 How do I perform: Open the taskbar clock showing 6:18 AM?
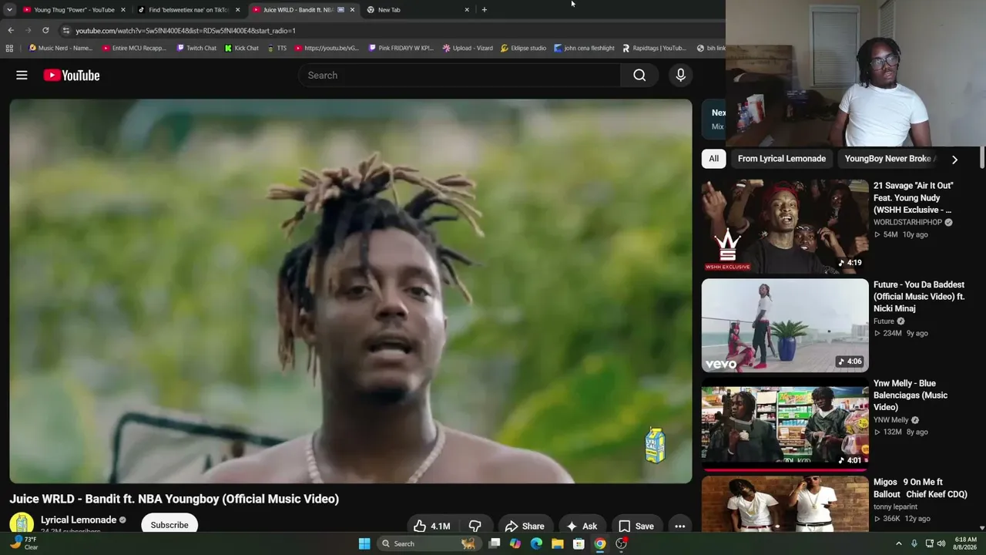966,543
